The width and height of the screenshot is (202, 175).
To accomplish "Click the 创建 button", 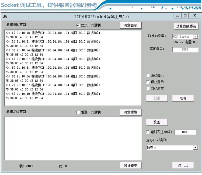I will click(157, 98).
